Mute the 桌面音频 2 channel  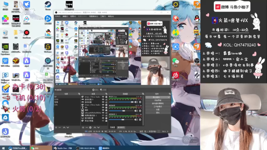point(136,120)
